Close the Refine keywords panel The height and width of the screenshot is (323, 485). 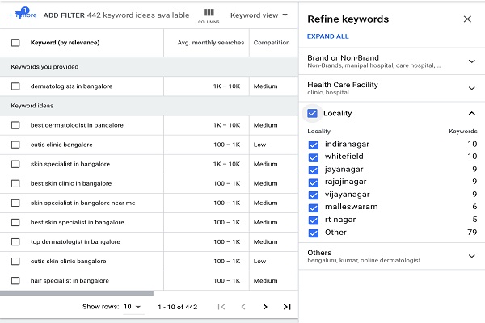coord(467,19)
